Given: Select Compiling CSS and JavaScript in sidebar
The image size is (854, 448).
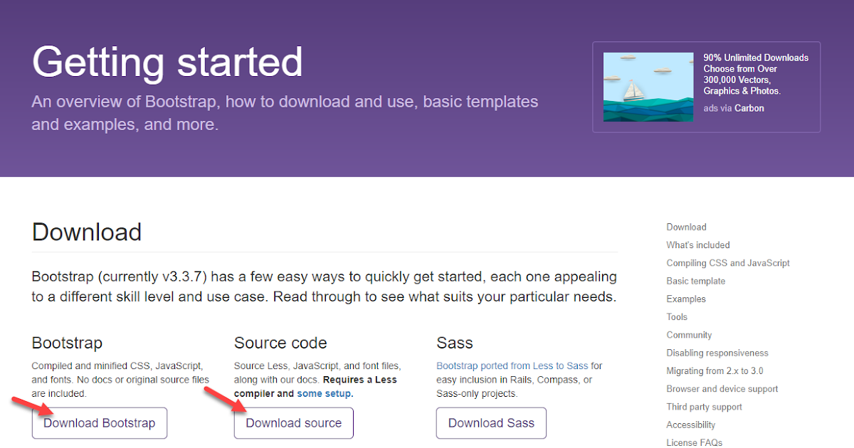Looking at the screenshot, I should [x=727, y=263].
